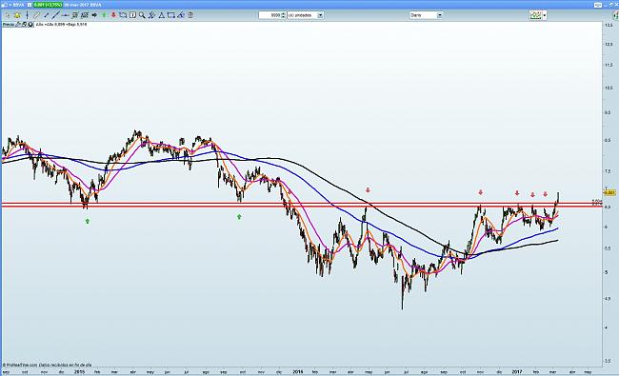Click the green round icon at the toolbar's far right

(616, 15)
